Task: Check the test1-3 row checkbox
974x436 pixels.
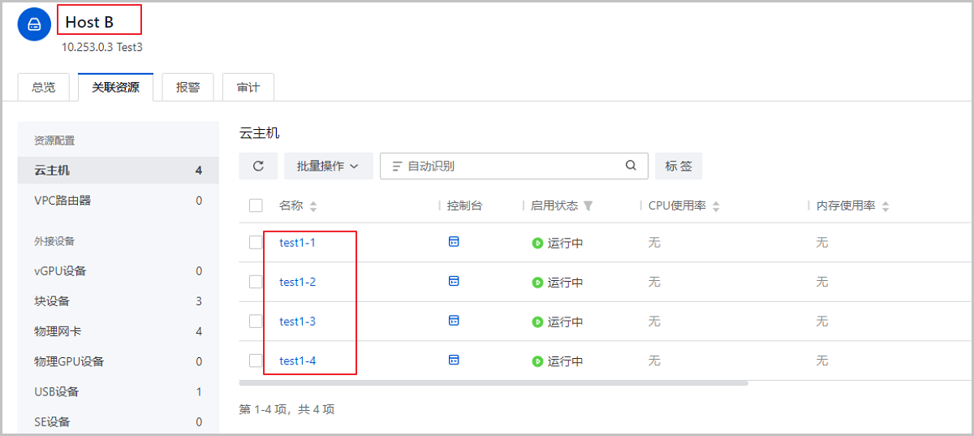Action: pos(256,321)
